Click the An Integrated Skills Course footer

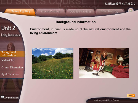(x=107, y=101)
